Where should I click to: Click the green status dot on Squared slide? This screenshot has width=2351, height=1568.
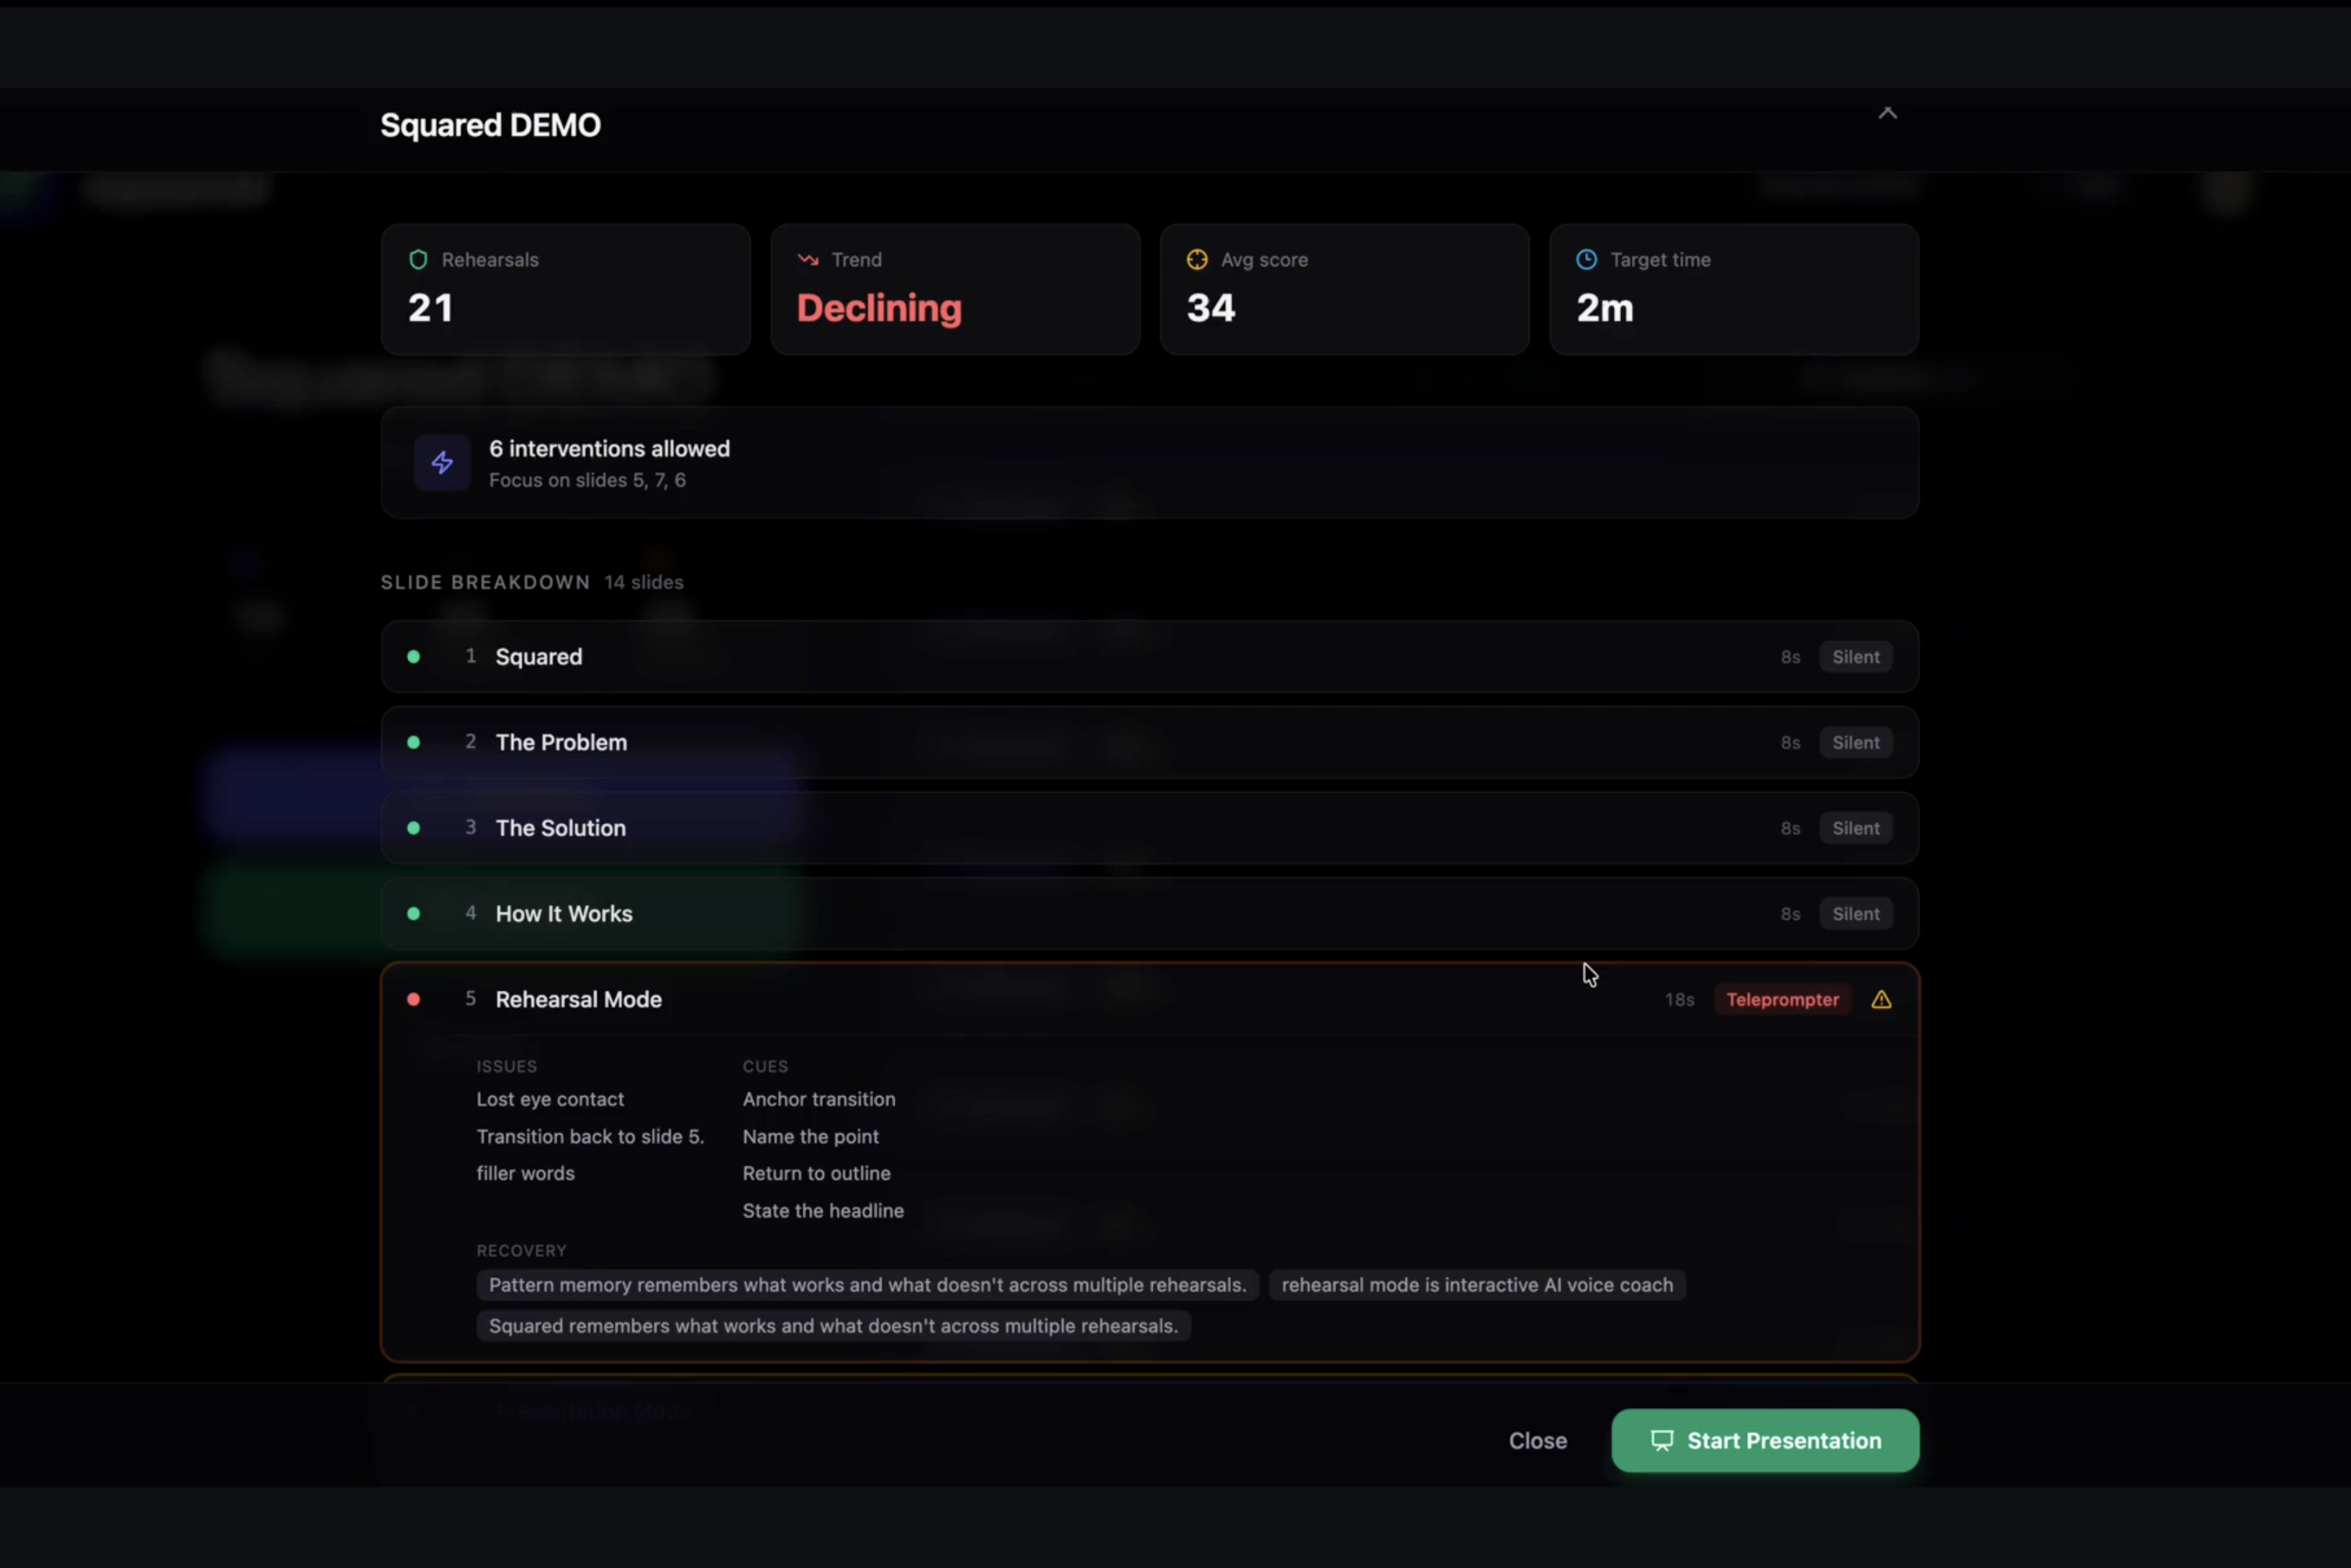414,657
